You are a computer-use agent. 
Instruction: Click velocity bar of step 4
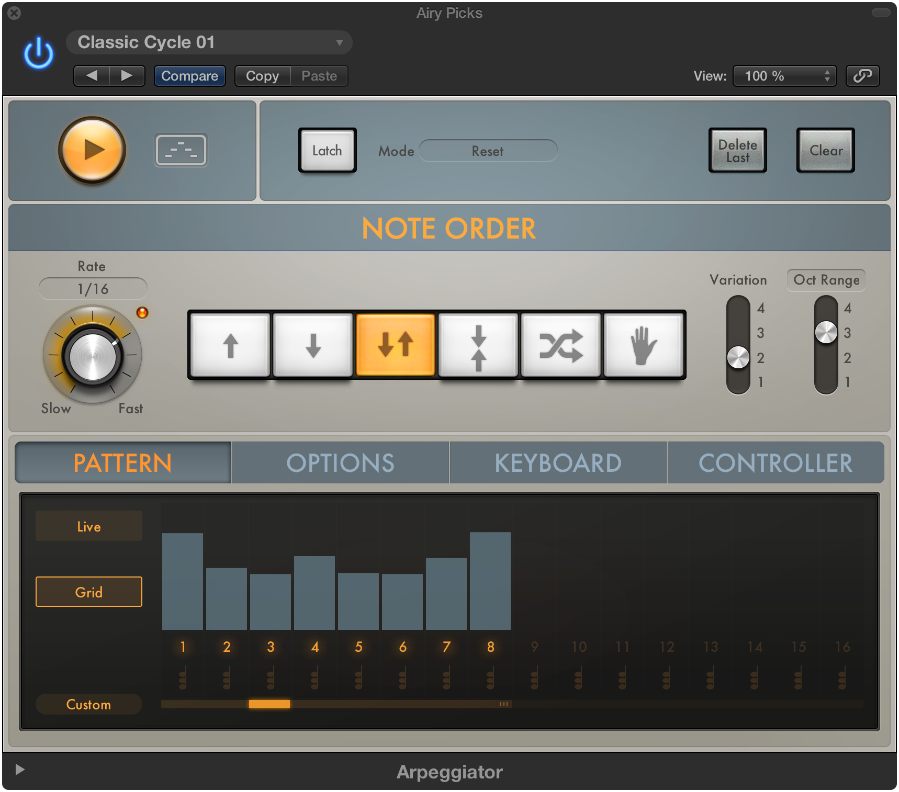[314, 593]
